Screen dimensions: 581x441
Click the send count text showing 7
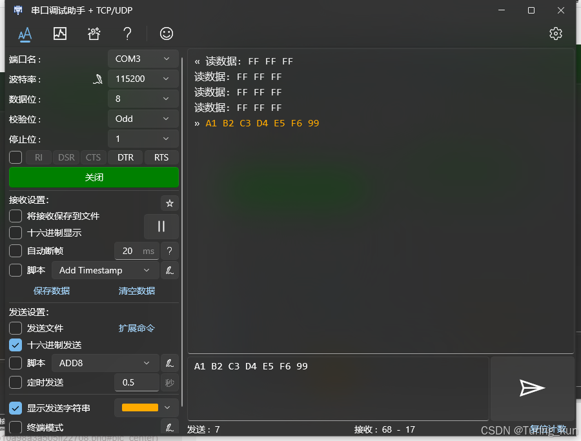coord(203,429)
